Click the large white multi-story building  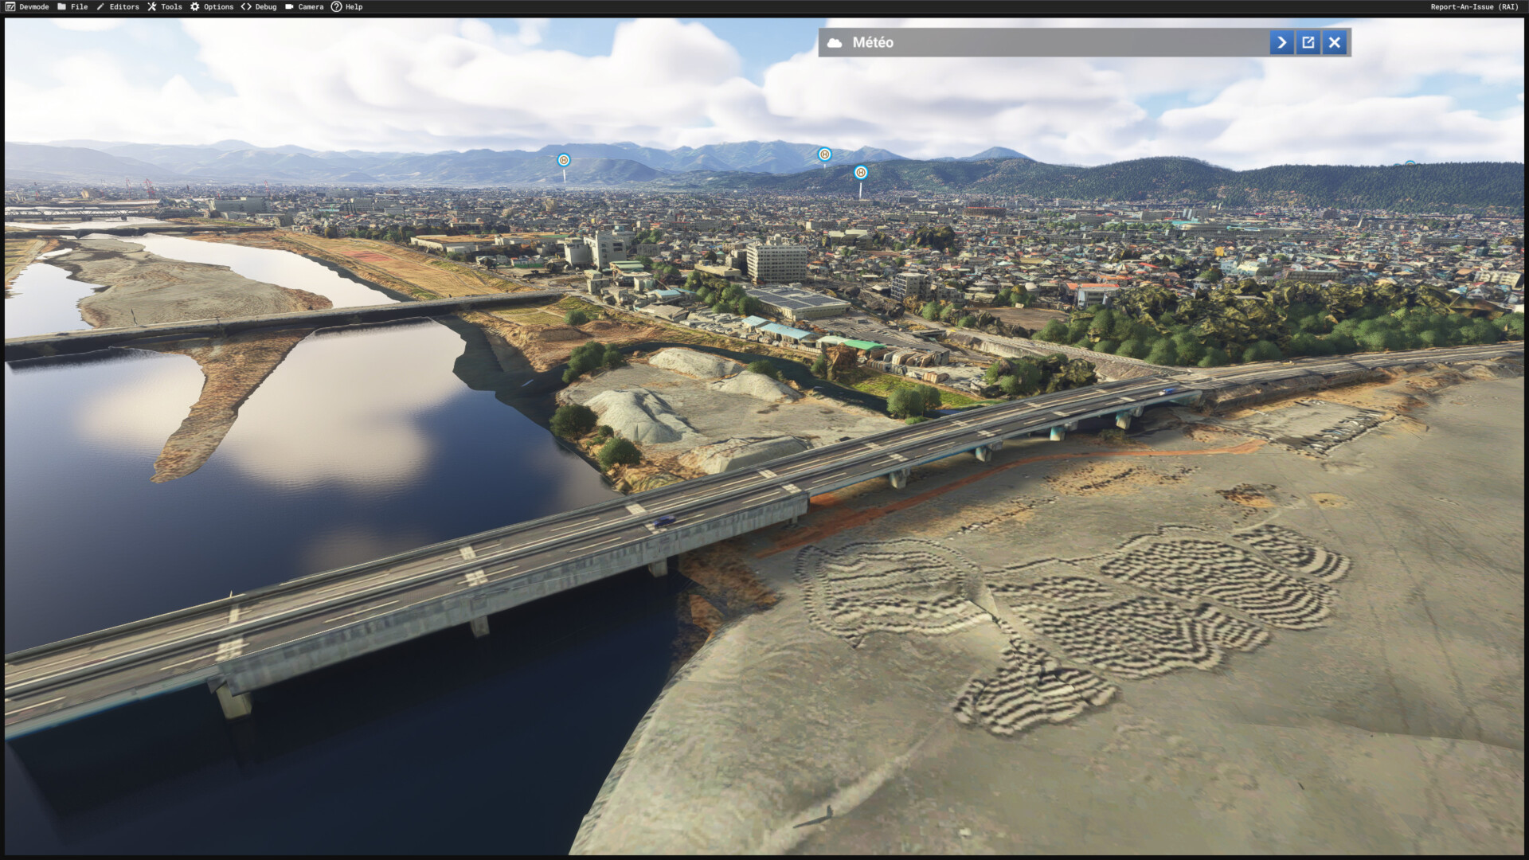point(776,262)
